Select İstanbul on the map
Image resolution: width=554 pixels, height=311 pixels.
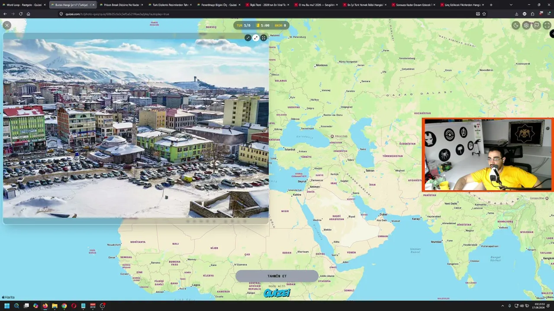[x=289, y=149]
